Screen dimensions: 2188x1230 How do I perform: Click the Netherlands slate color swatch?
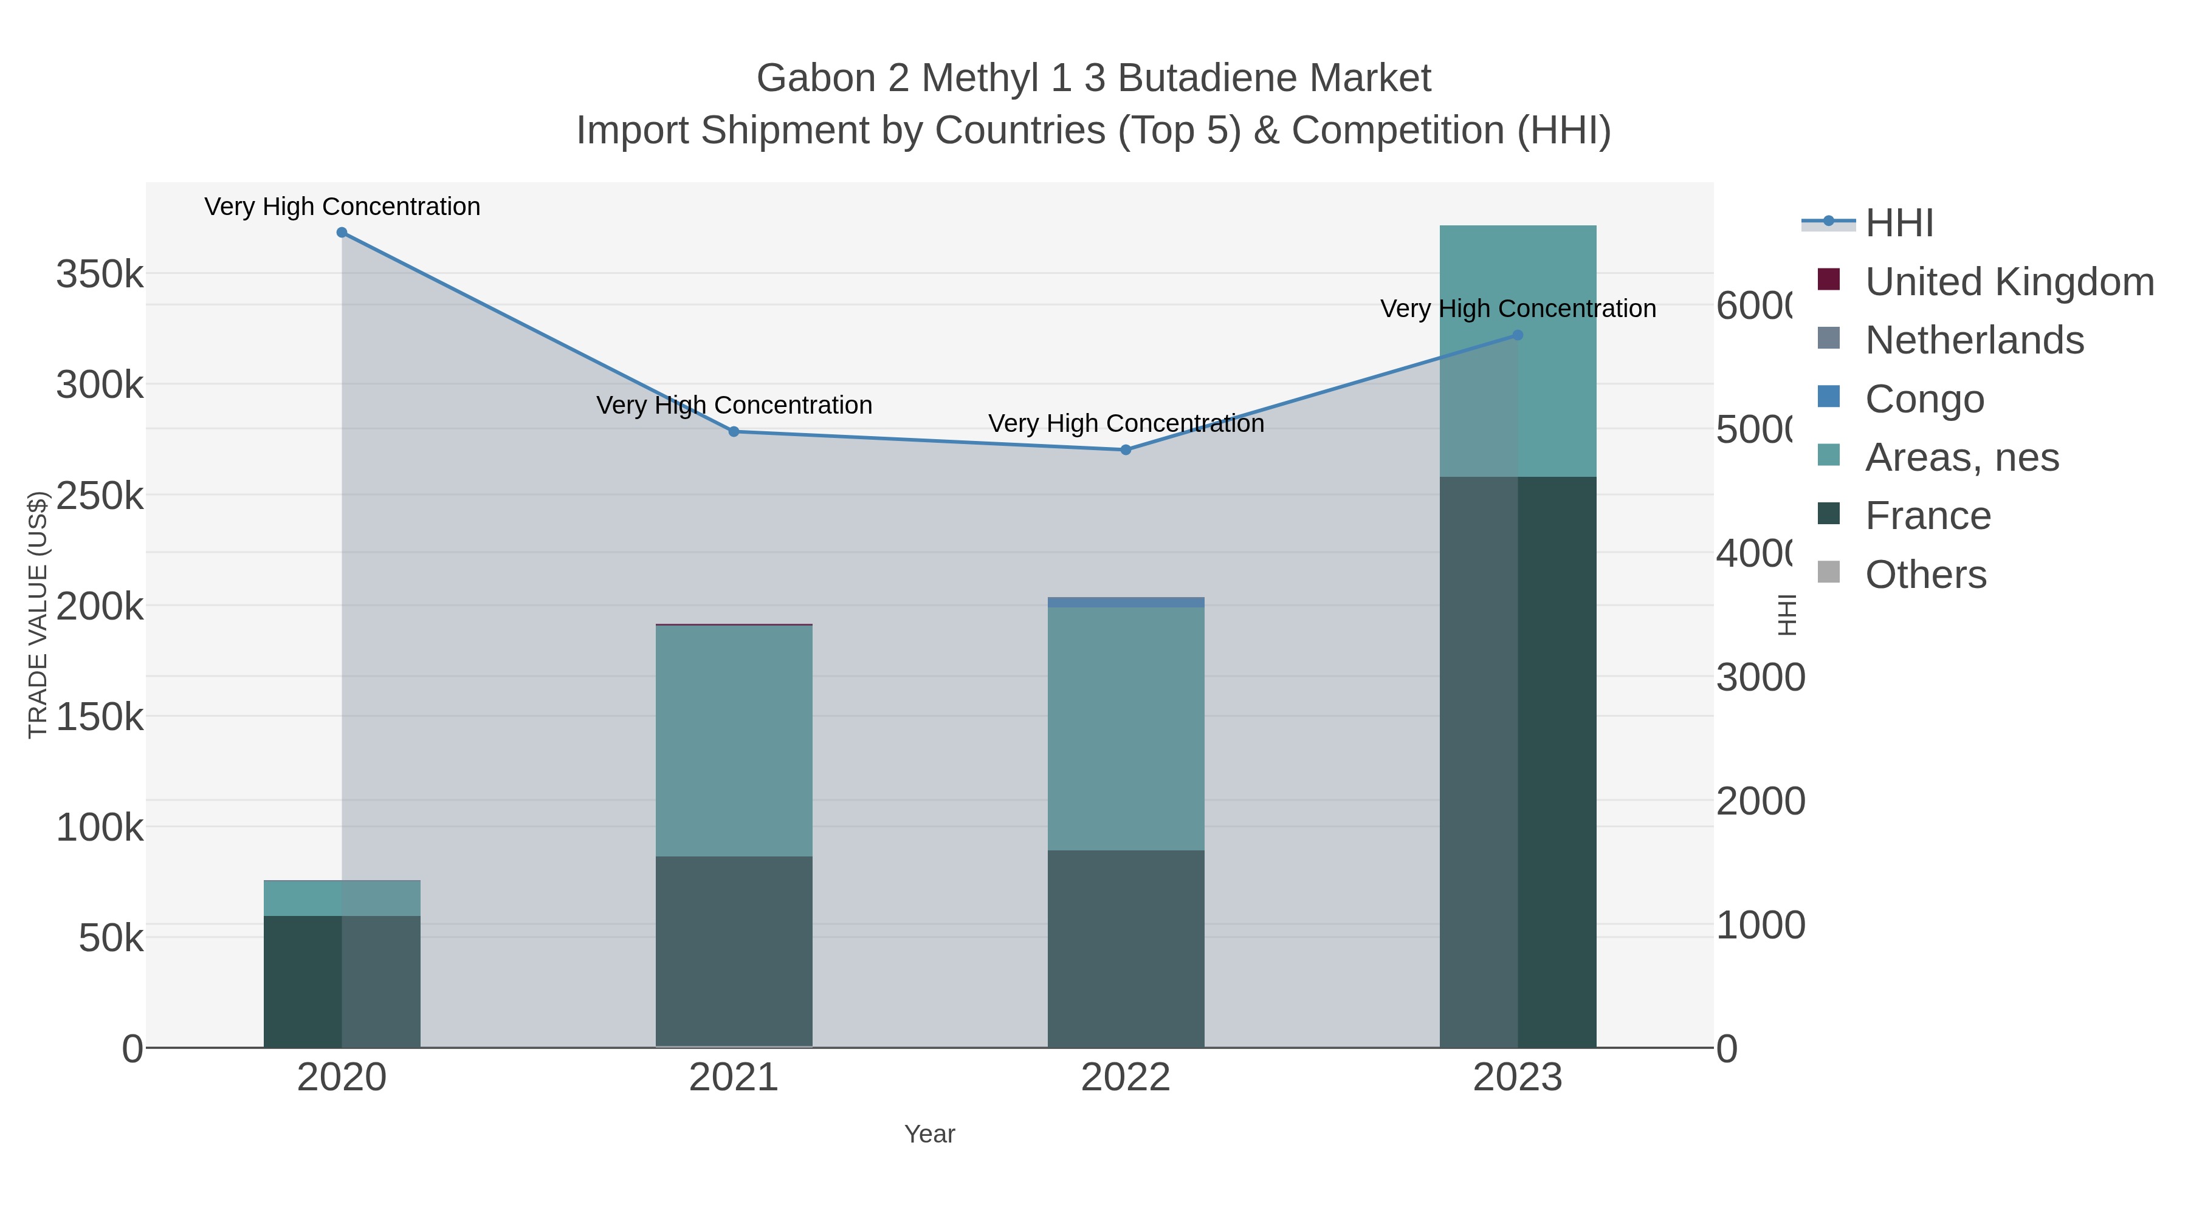[1829, 338]
